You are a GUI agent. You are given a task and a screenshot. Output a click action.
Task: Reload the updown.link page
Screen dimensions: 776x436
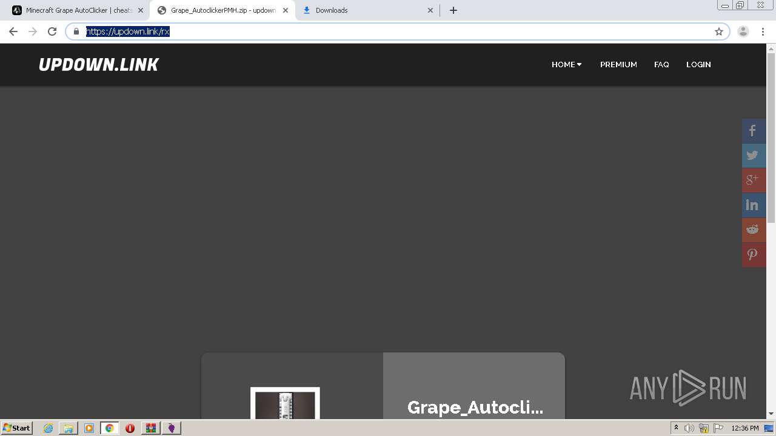click(x=52, y=31)
